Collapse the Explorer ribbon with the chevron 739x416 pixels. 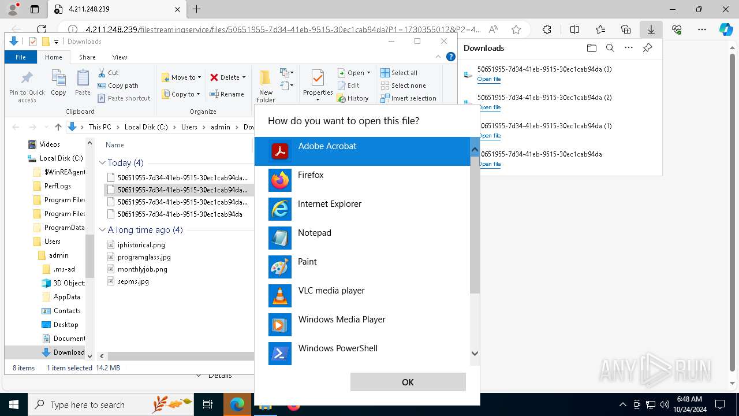coord(438,57)
